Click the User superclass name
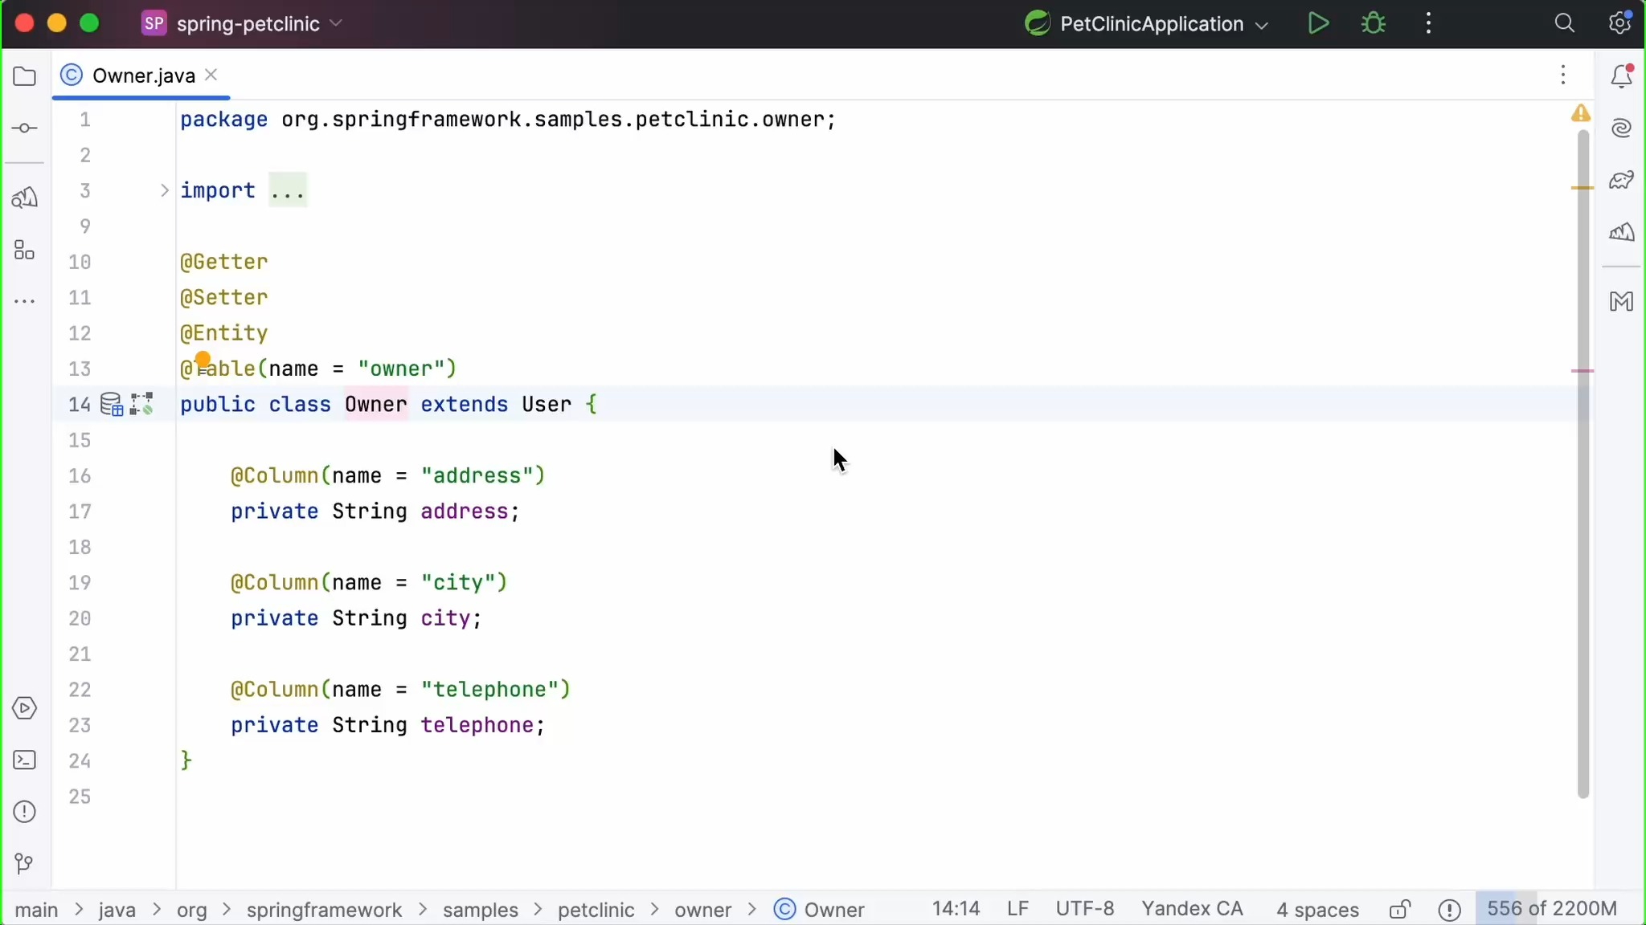The height and width of the screenshot is (925, 1646). [x=547, y=404]
